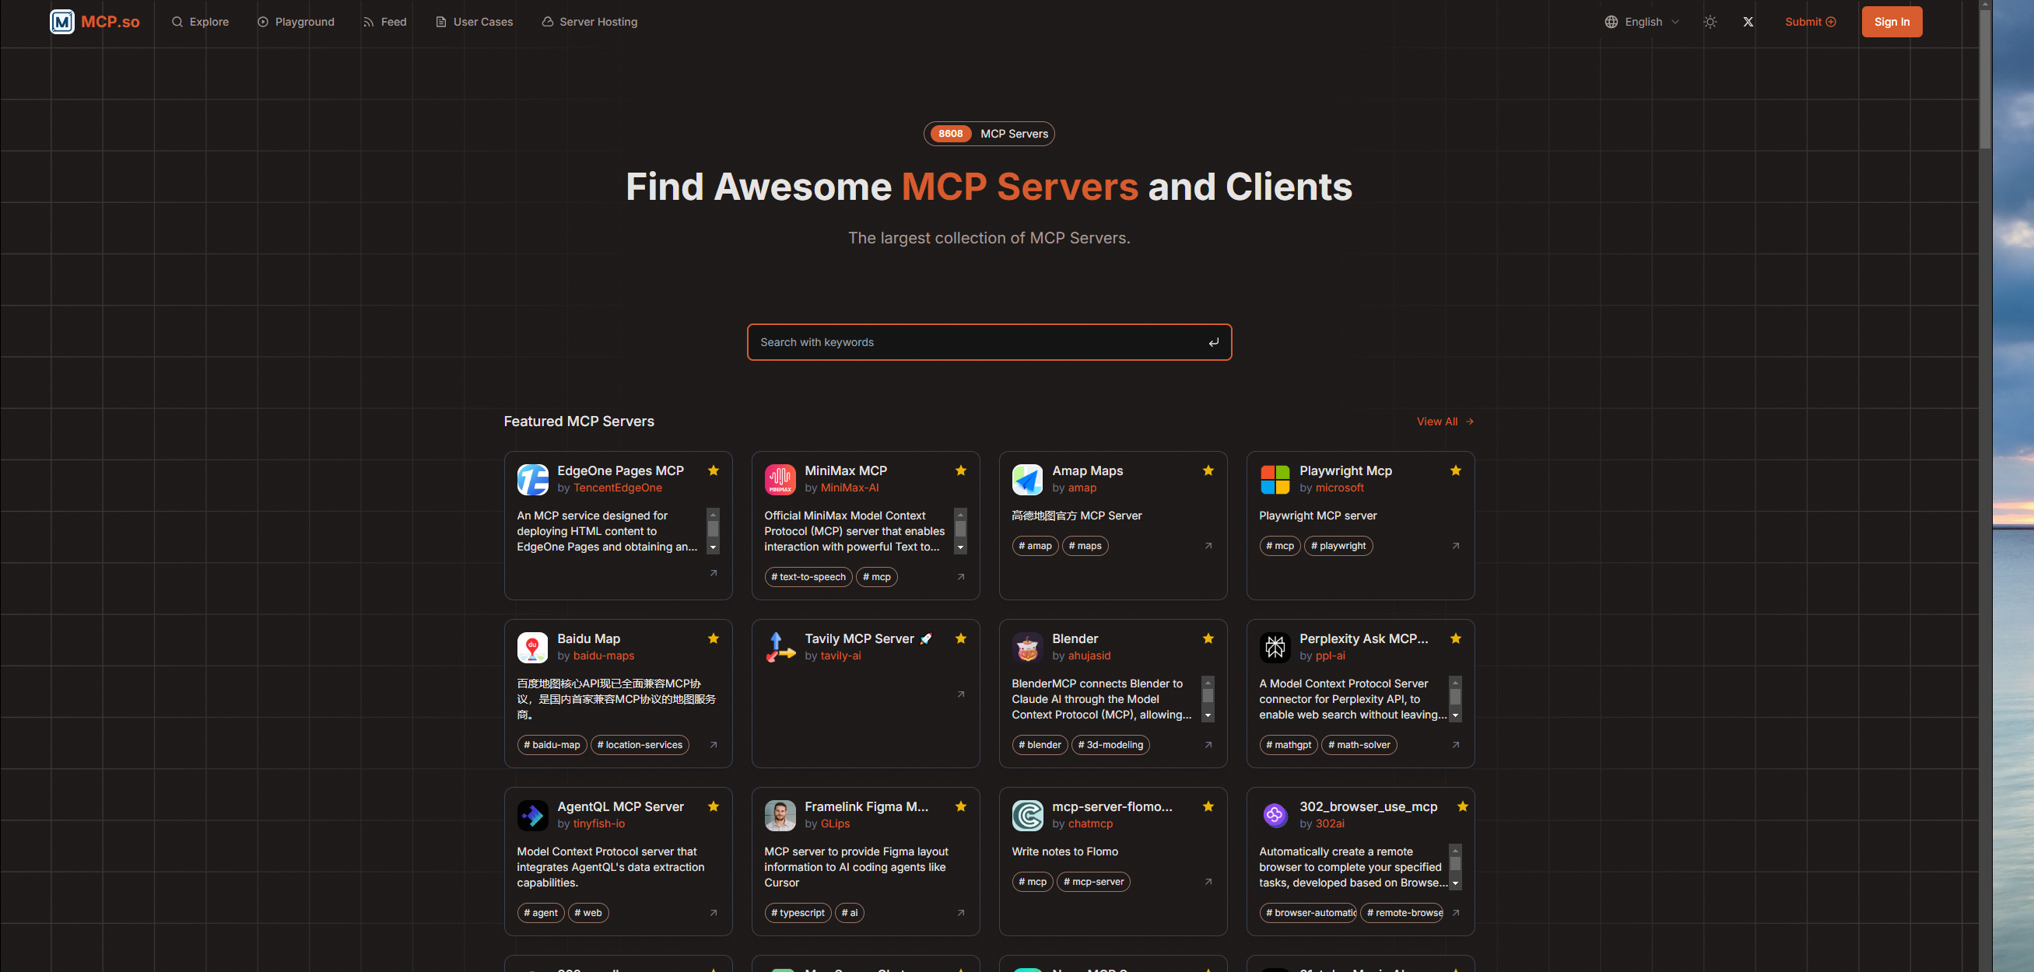Switch theme using the sun icon
The height and width of the screenshot is (972, 2034).
click(x=1710, y=21)
